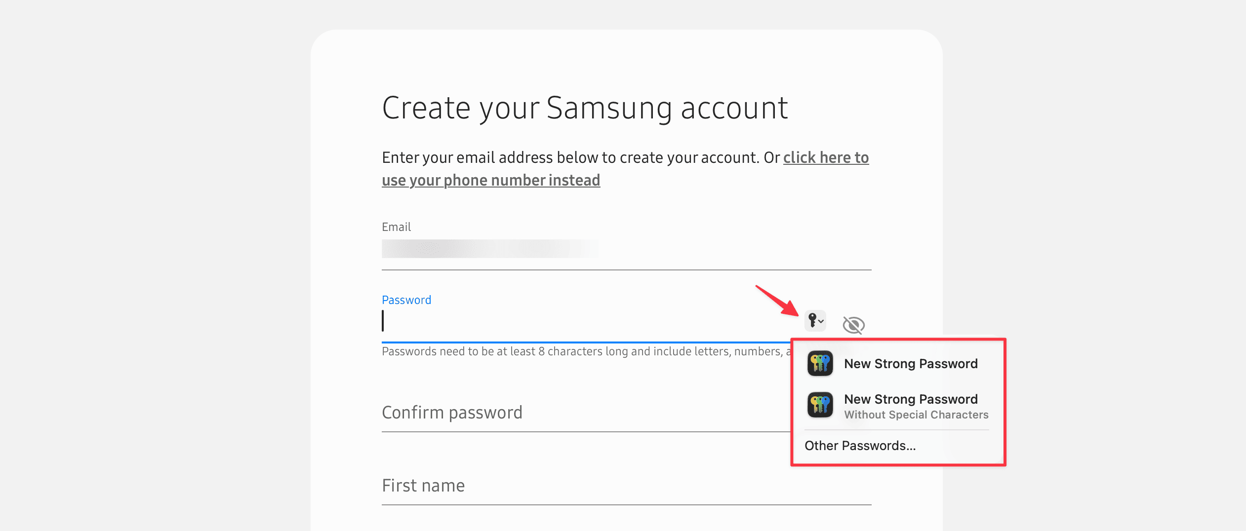
Task: Click the Passwords app icon beside second suggestion
Action: [820, 405]
